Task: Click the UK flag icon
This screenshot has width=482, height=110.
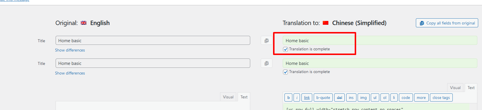Action: tap(83, 23)
